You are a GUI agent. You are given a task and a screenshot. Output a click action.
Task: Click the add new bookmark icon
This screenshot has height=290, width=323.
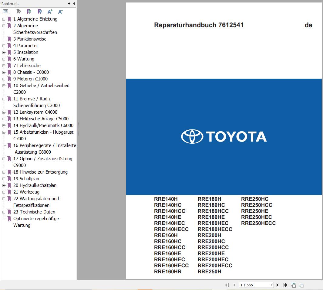[x=29, y=11]
